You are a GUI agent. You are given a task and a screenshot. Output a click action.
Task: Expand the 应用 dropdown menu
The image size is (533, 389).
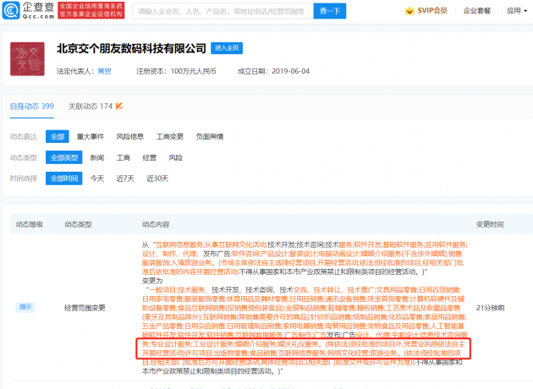(x=517, y=11)
